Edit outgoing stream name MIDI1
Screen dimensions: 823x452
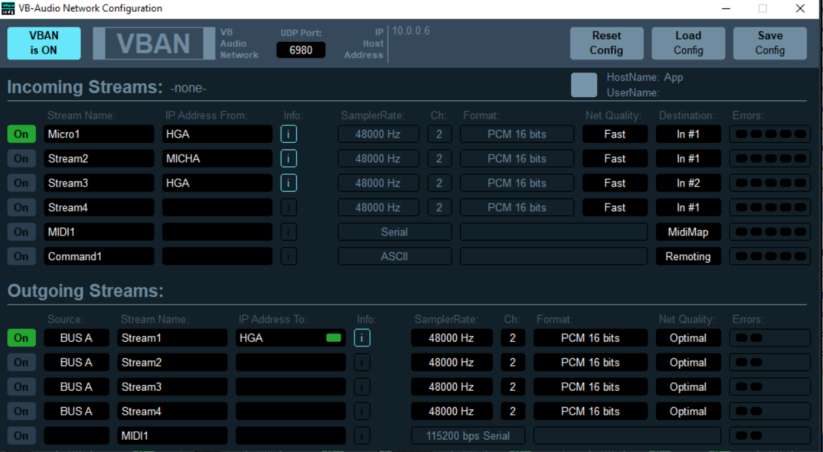pos(172,436)
